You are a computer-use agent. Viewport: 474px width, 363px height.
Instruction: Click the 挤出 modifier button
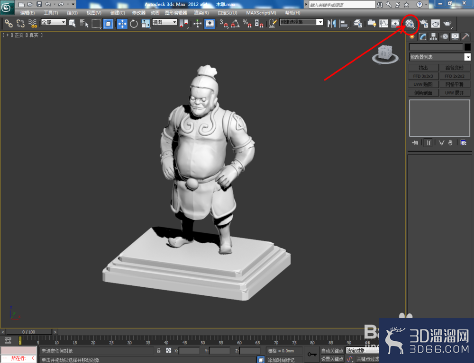(x=423, y=68)
